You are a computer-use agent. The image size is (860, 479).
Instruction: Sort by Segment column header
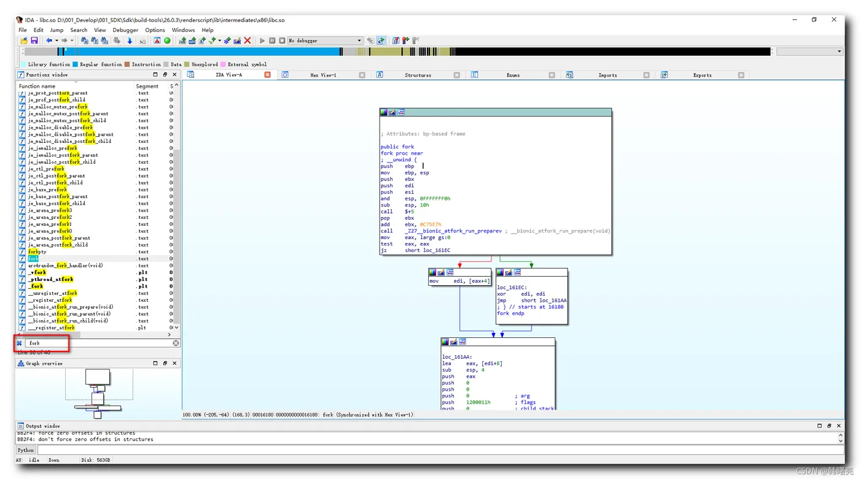[x=147, y=86]
